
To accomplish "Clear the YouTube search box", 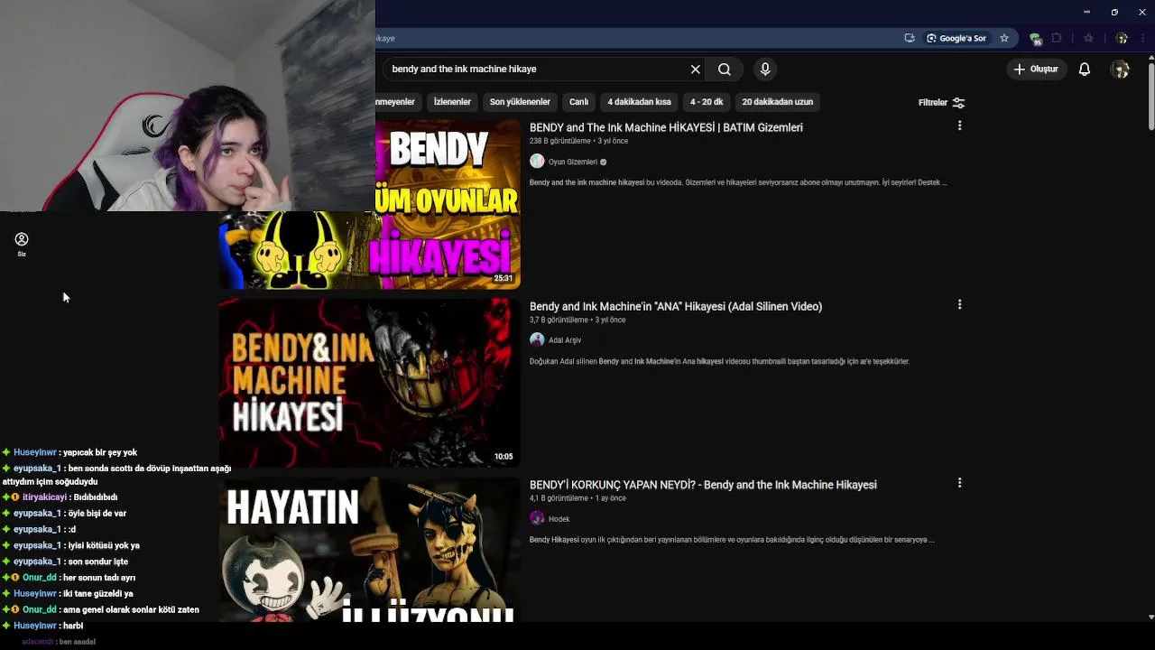I will coord(695,69).
